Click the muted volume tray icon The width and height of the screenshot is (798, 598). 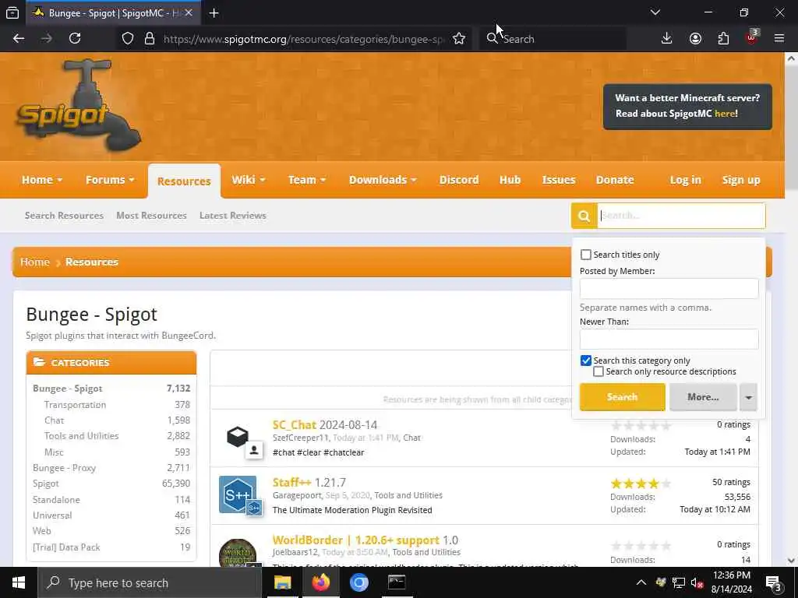[x=697, y=582]
